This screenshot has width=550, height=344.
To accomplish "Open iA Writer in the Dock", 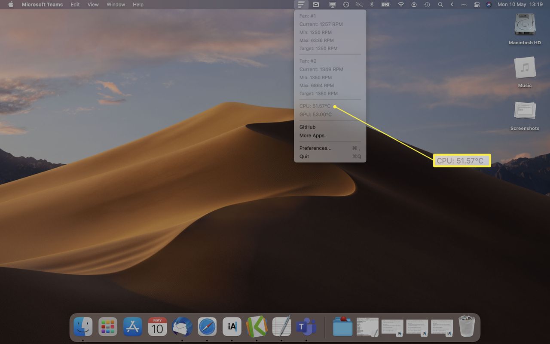I will (x=232, y=327).
